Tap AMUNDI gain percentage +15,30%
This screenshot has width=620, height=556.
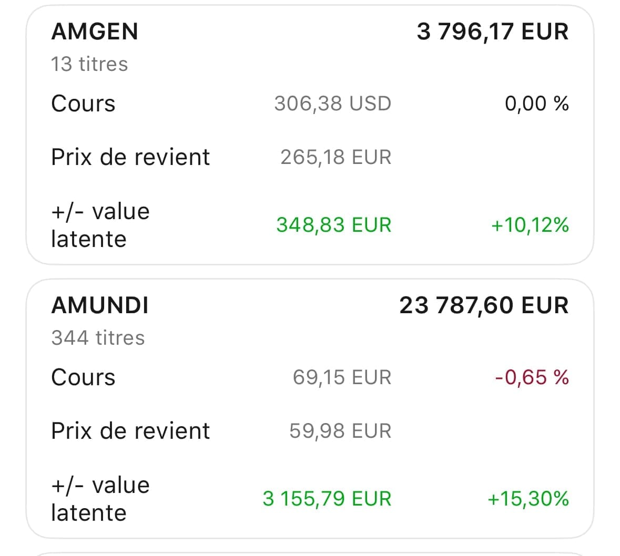pos(528,499)
